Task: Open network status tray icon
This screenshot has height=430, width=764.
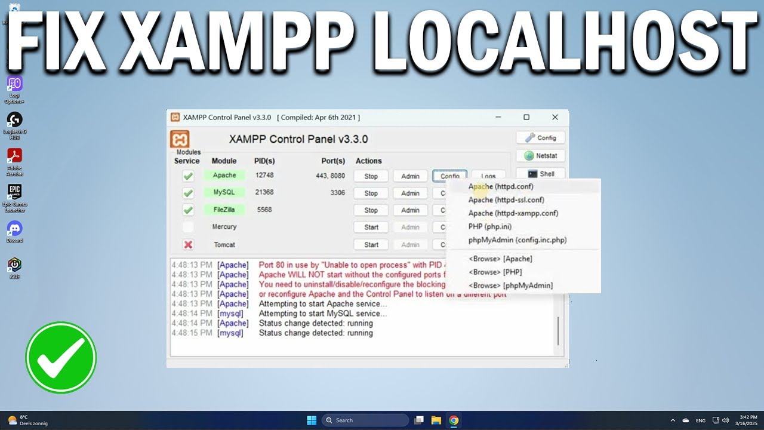Action: click(x=716, y=420)
